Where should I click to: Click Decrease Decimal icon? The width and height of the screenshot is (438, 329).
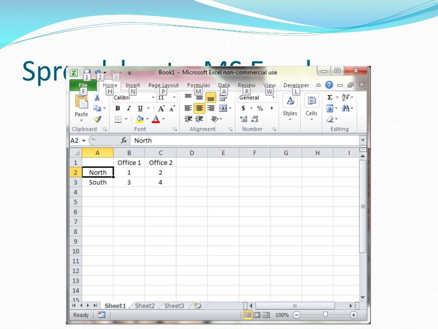pyautogui.click(x=255, y=119)
